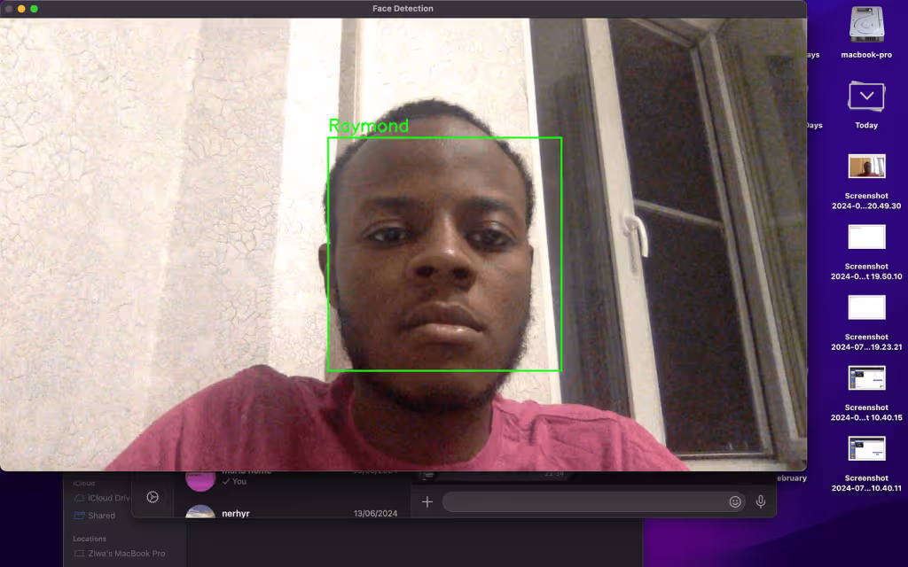The width and height of the screenshot is (908, 567).
Task: Click the green zoom button of Face Detection
Action: tap(35, 9)
